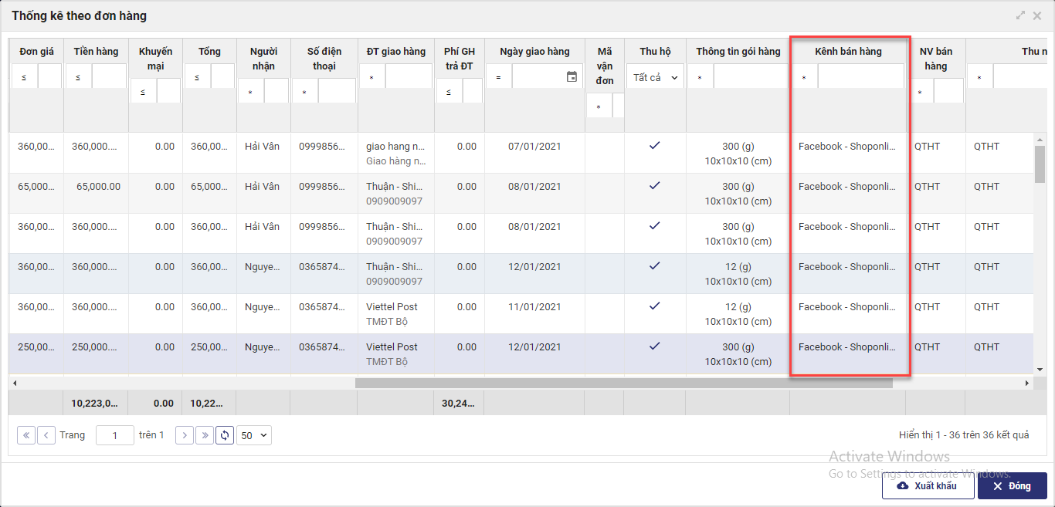Viewport: 1055px width, 507px height.
Task: Open the Đơn giá filter operator selector
Action: pyautogui.click(x=24, y=77)
